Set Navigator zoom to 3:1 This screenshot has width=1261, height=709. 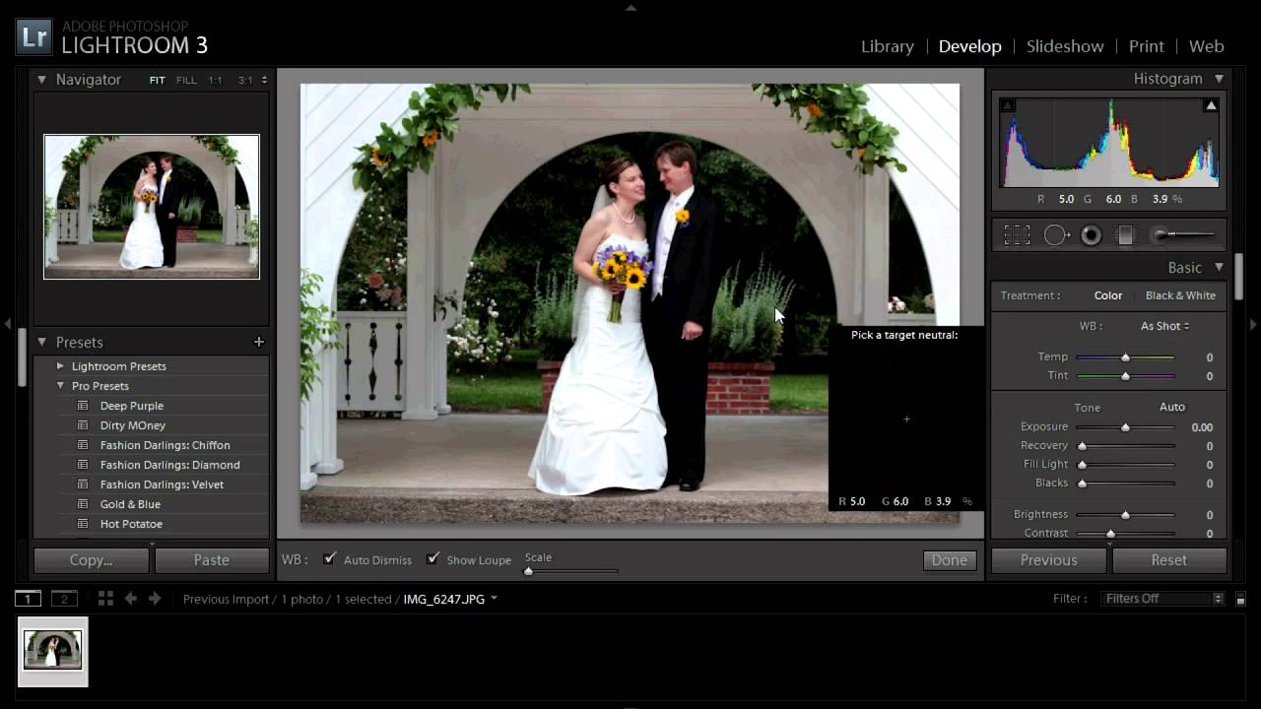coord(245,80)
